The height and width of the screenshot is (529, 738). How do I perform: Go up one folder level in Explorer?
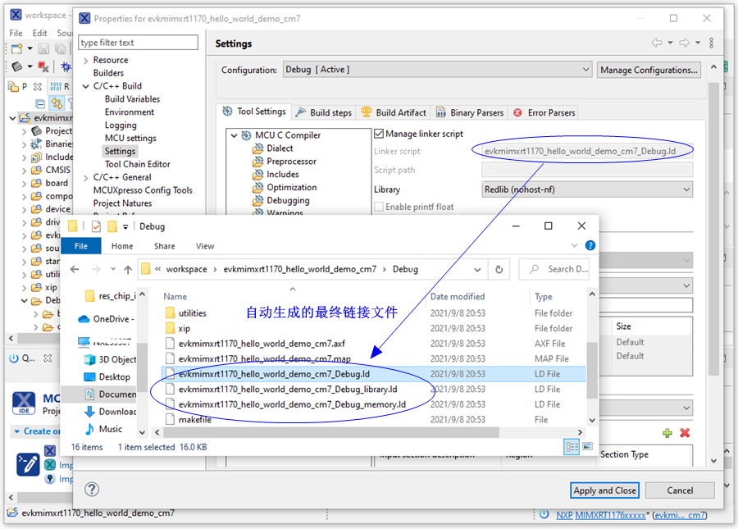pyautogui.click(x=128, y=269)
